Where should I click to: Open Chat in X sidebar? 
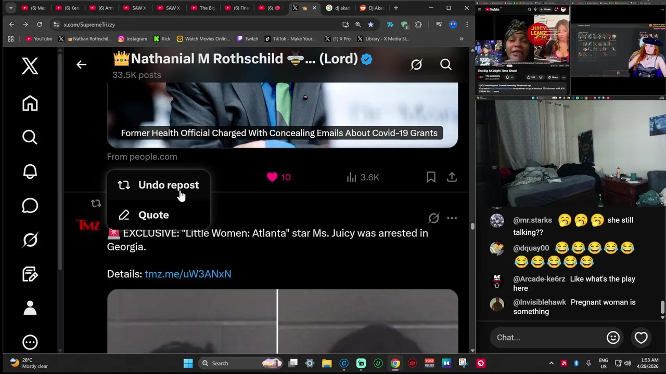[30, 206]
